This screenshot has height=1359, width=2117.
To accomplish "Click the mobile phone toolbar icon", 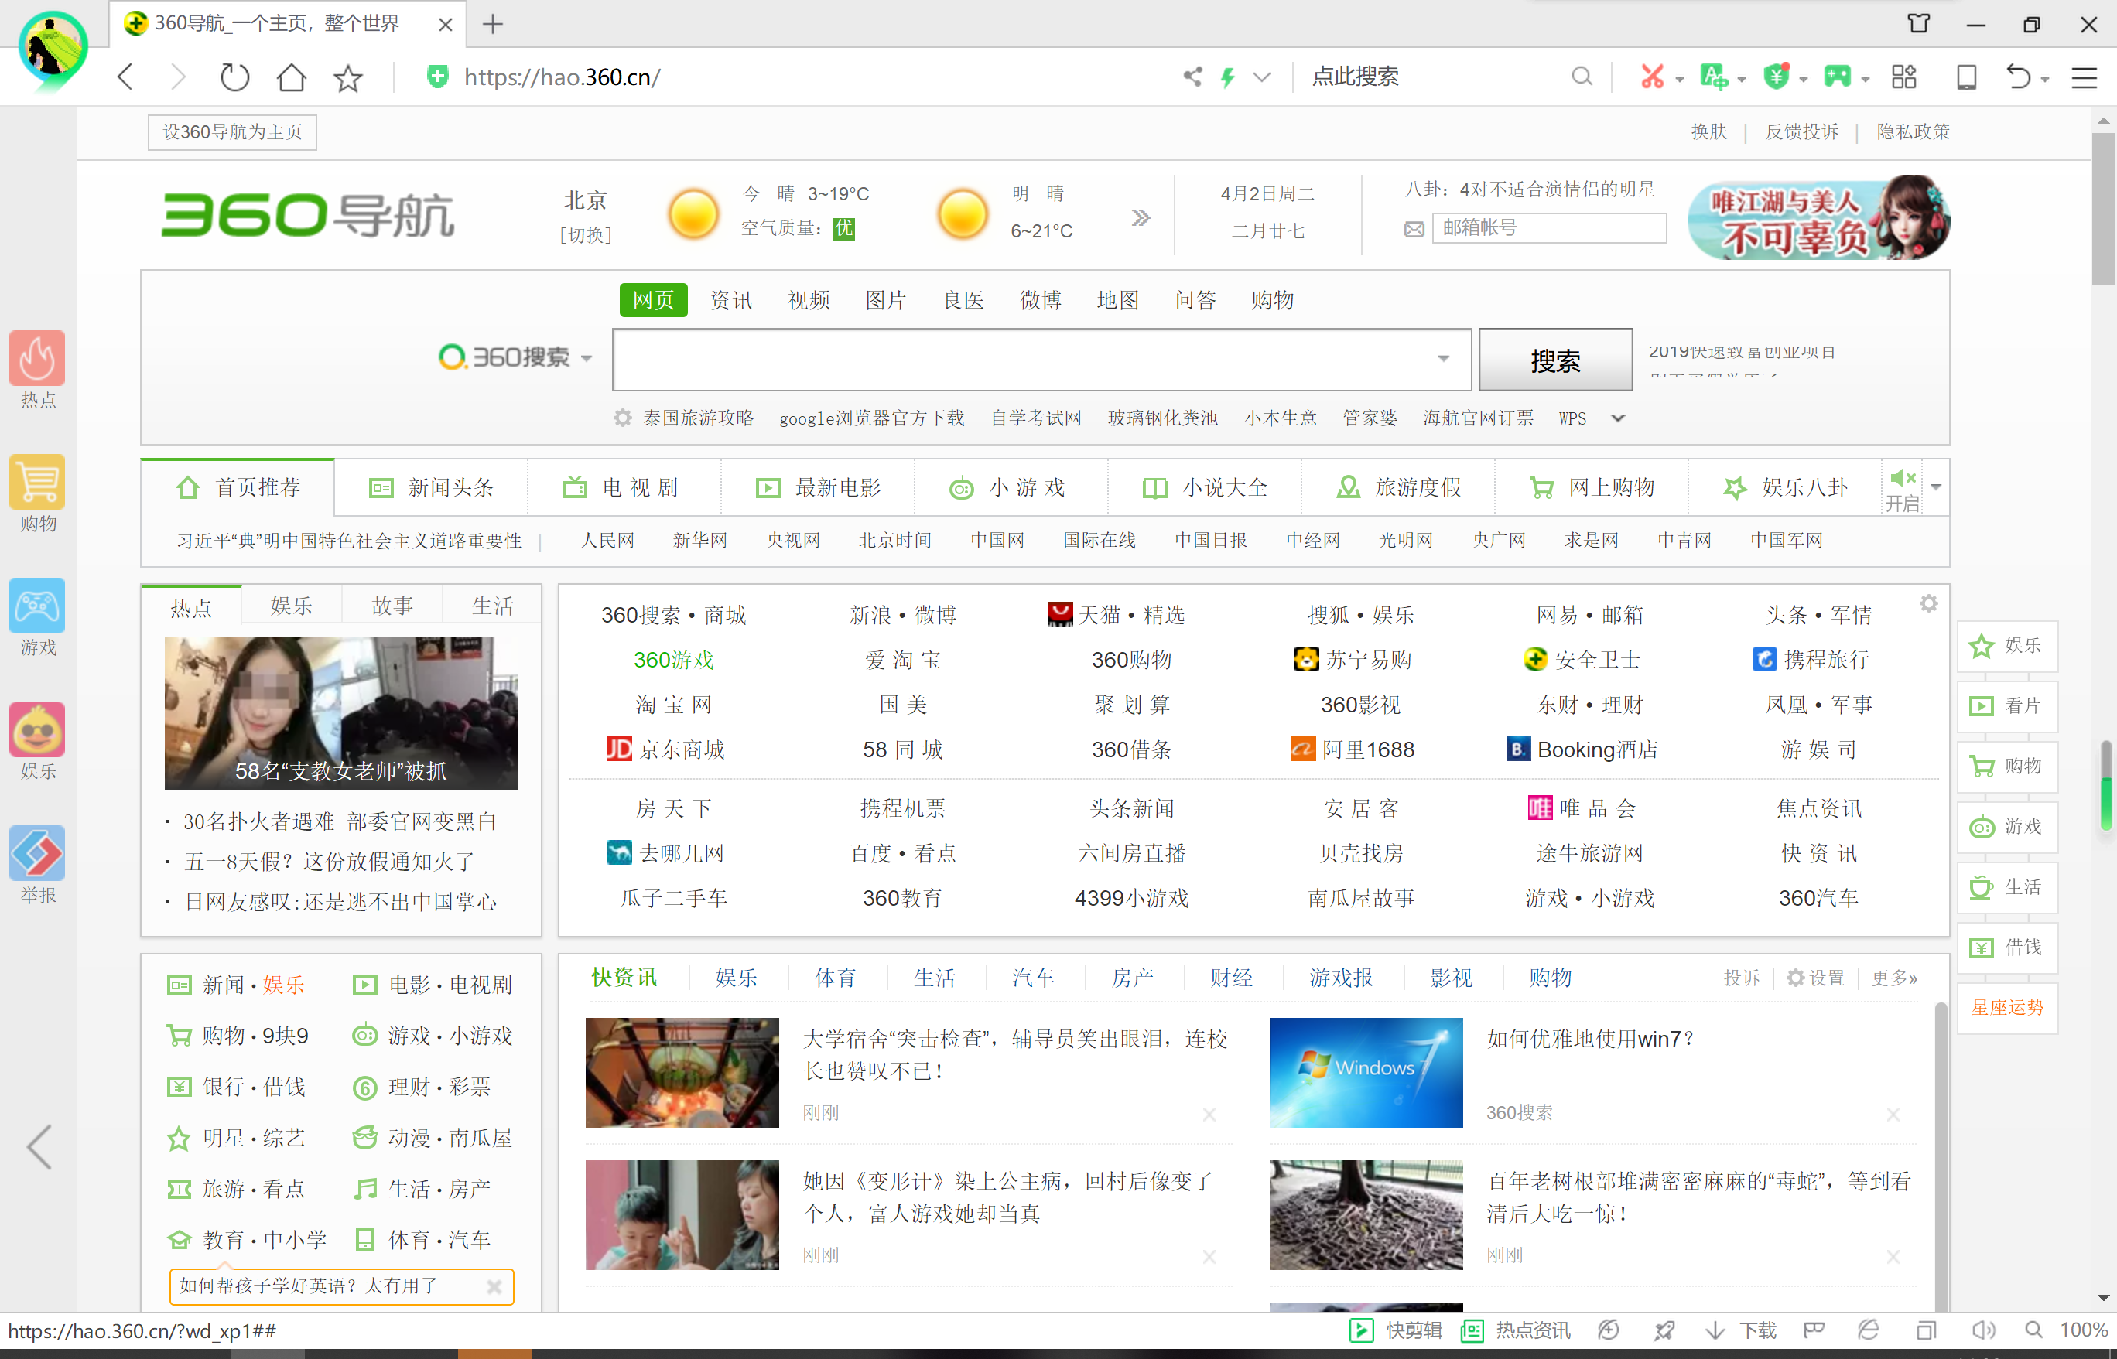I will tap(1966, 77).
